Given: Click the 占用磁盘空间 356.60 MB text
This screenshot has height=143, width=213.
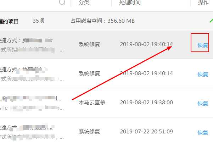Looking at the screenshot, I should 102,21.
